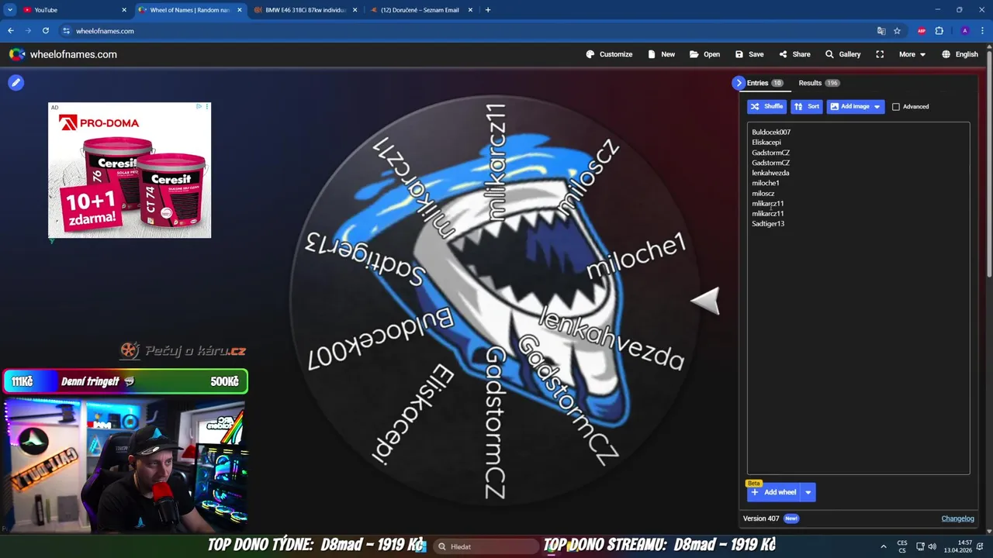Open the browser profile avatar

[964, 31]
